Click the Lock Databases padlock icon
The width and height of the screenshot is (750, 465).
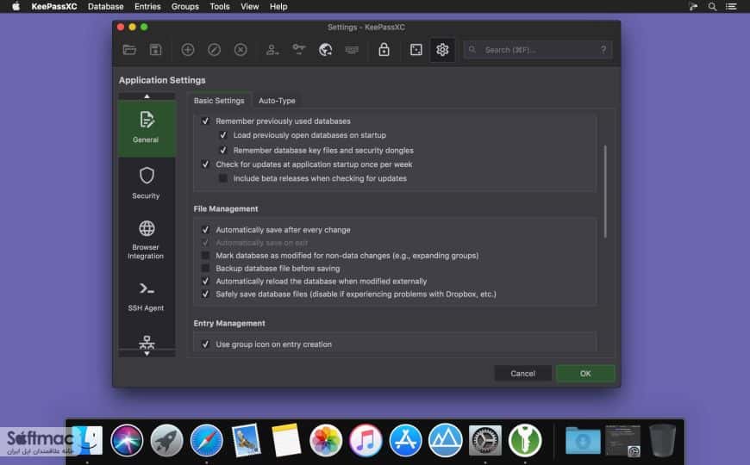pos(384,50)
